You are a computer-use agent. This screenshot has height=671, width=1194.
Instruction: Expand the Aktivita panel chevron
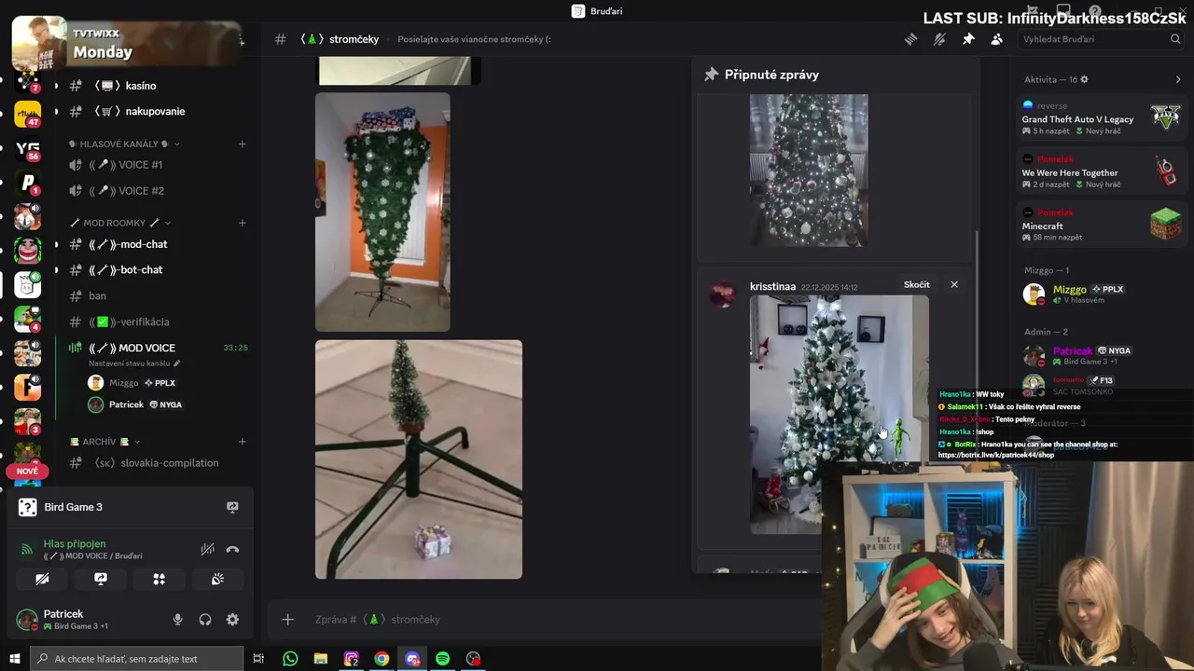[x=1178, y=79]
